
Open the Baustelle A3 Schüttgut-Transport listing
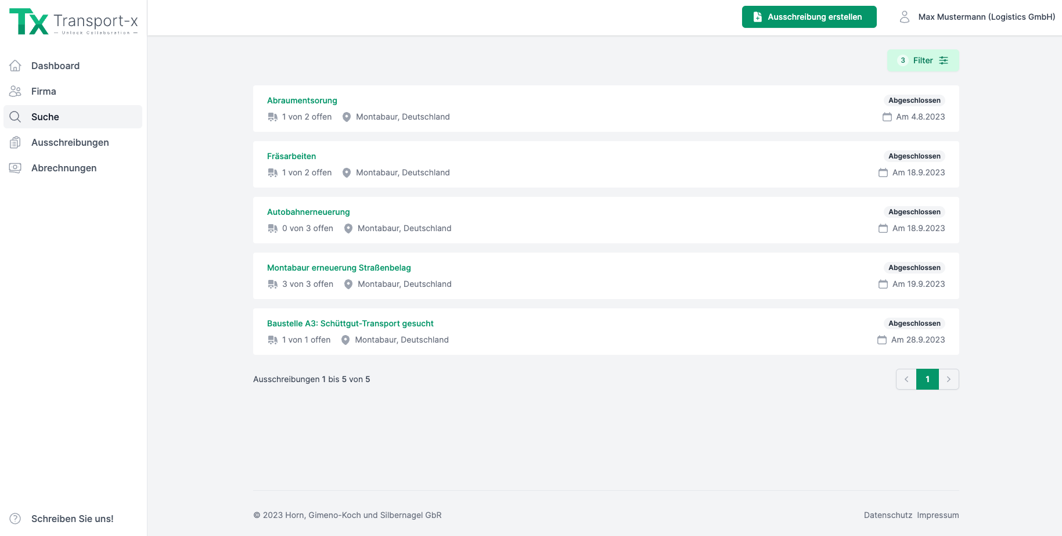click(x=350, y=323)
